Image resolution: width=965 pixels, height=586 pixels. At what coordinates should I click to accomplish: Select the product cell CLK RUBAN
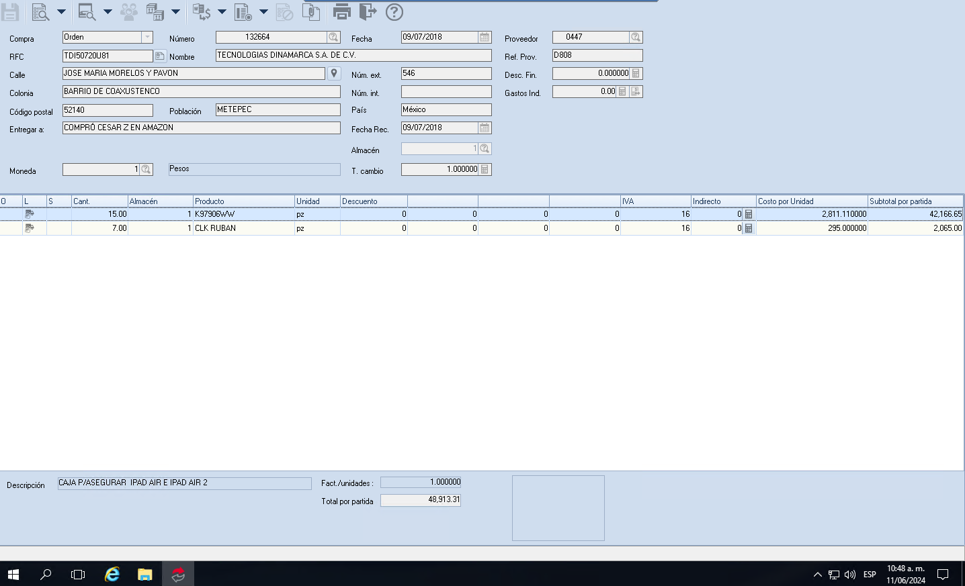tap(244, 228)
